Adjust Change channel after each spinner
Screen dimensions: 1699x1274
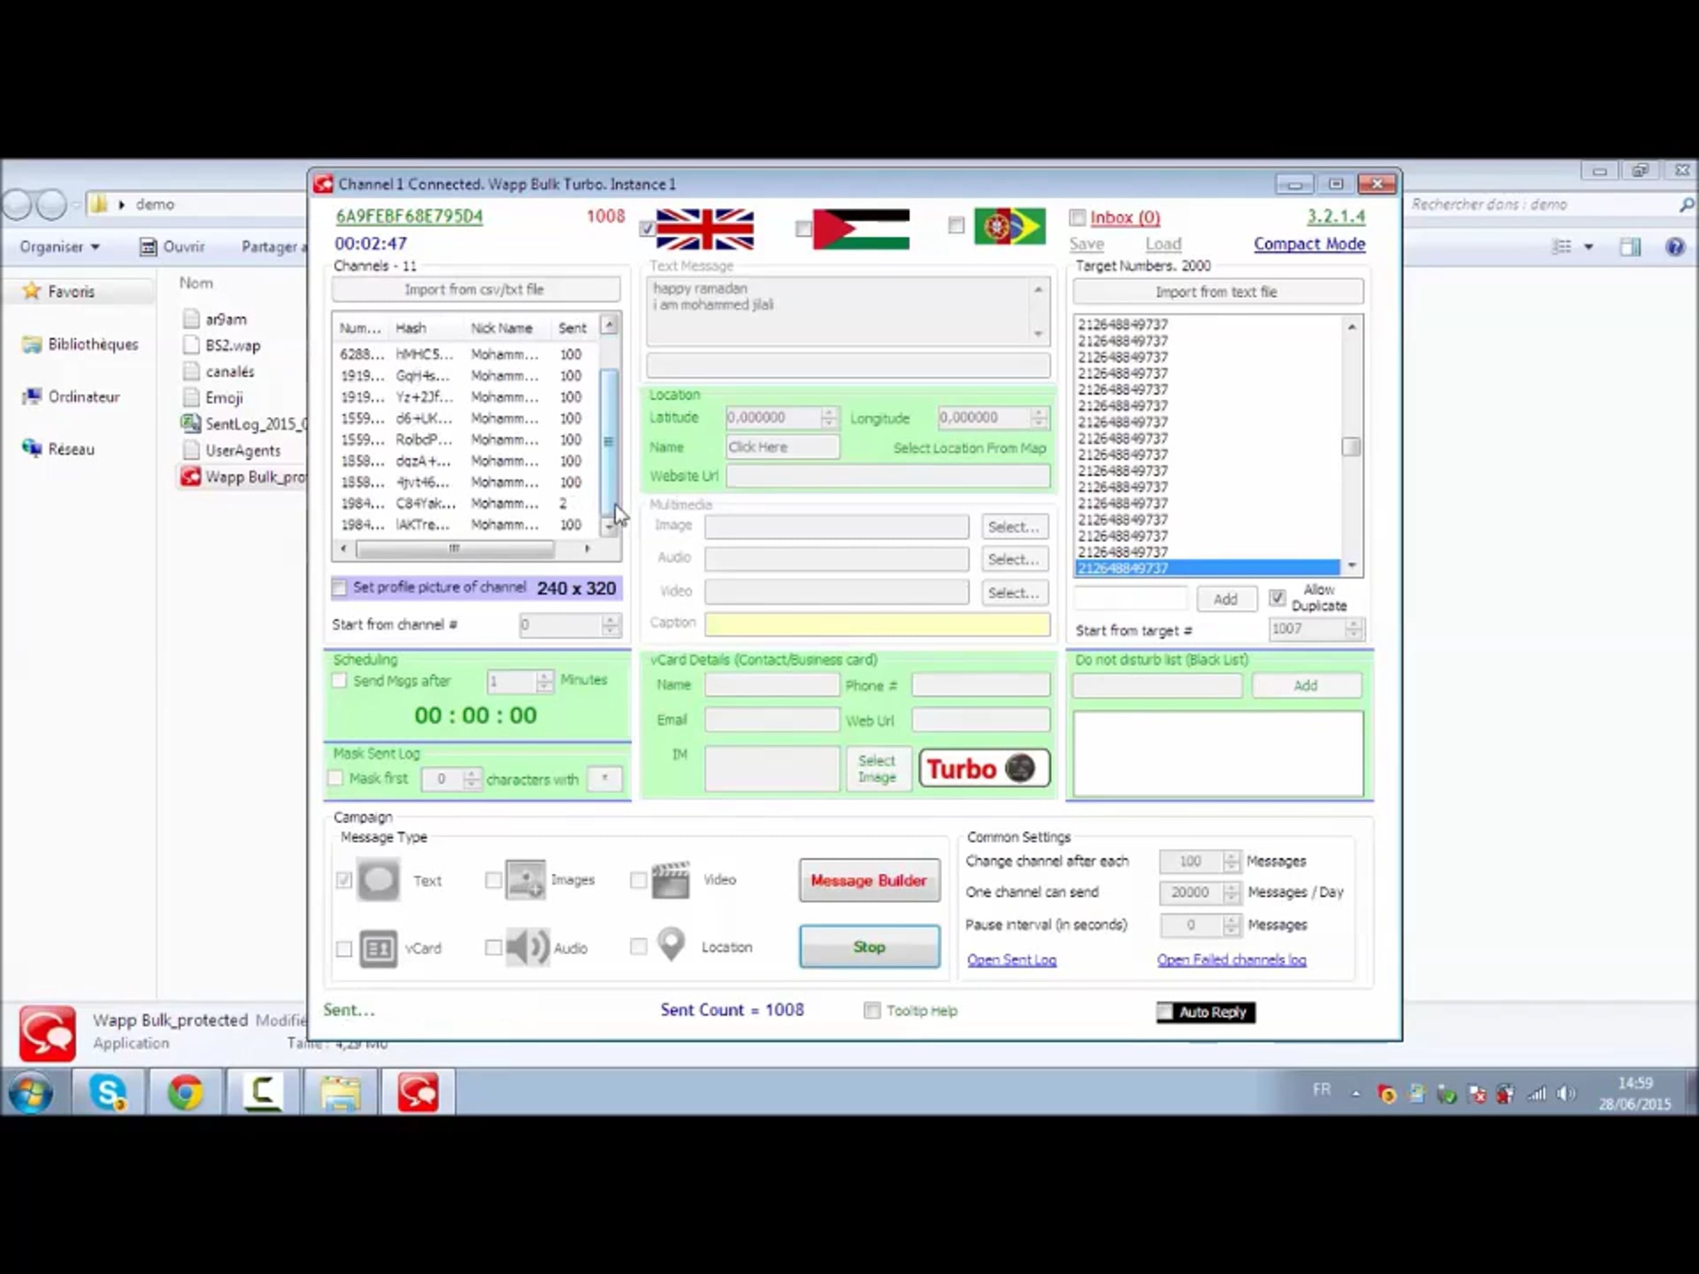coord(1231,861)
